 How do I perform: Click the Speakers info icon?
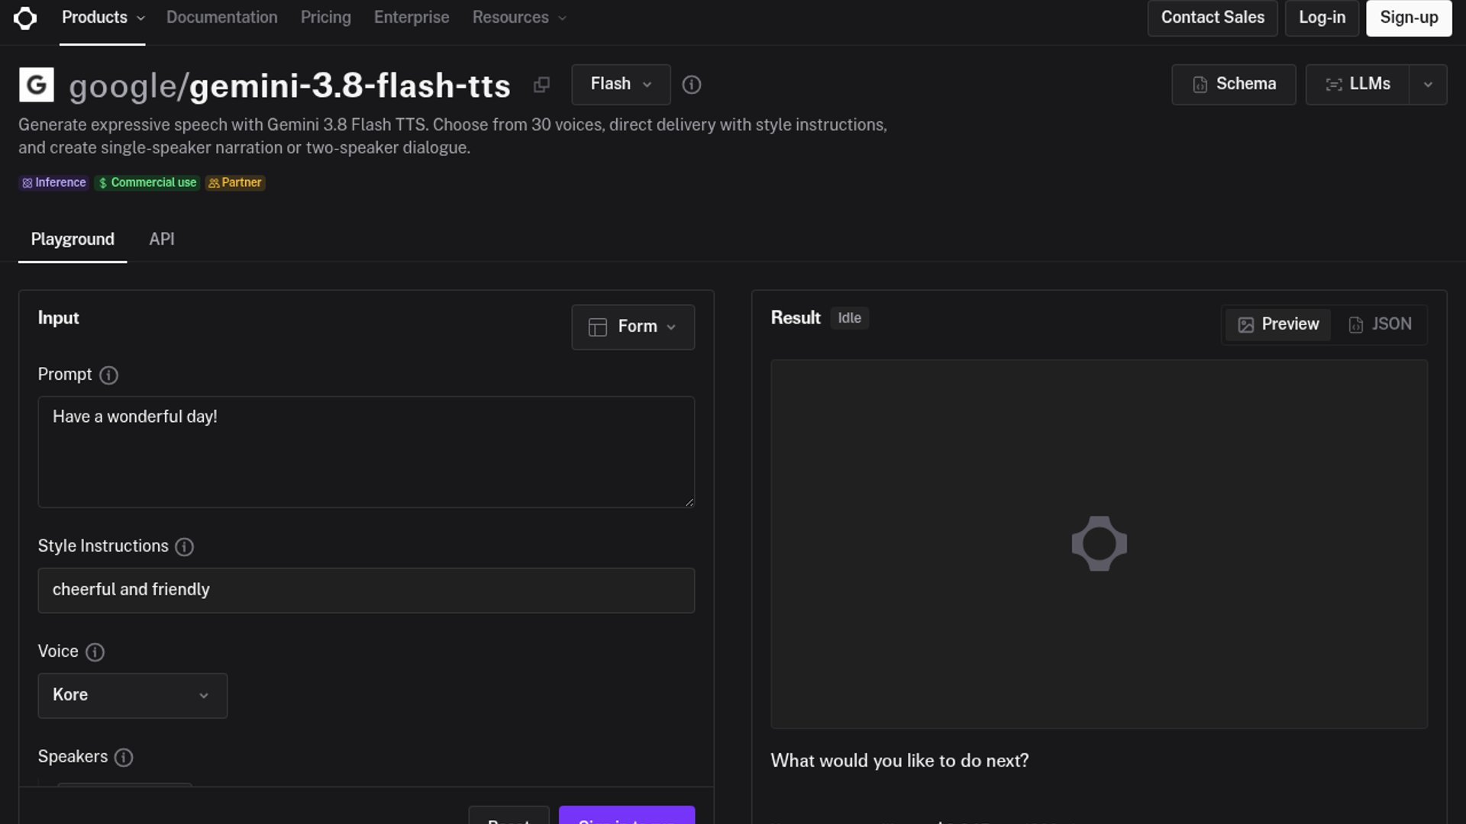pos(124,758)
